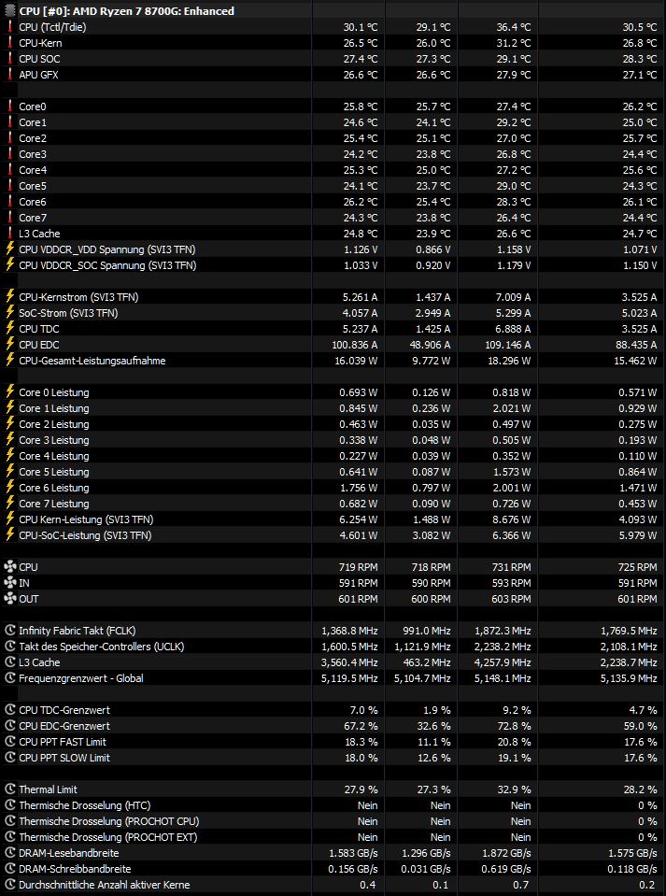Select Thermische Drosselung (HTC) row

(x=333, y=805)
